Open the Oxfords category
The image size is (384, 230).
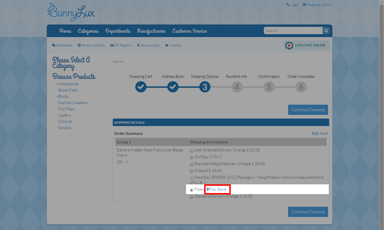coord(65,122)
